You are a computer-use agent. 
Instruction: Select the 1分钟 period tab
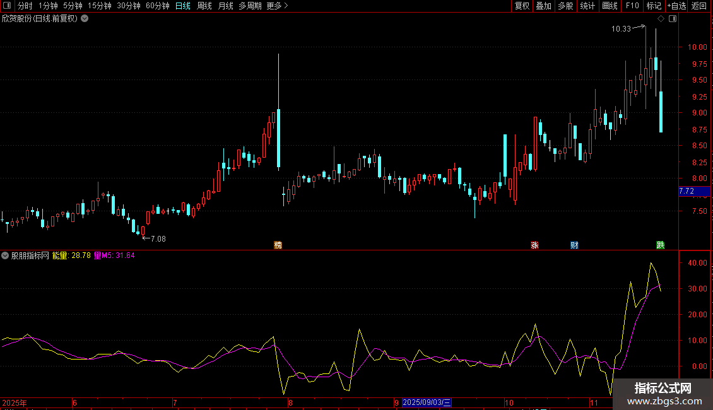48,6
